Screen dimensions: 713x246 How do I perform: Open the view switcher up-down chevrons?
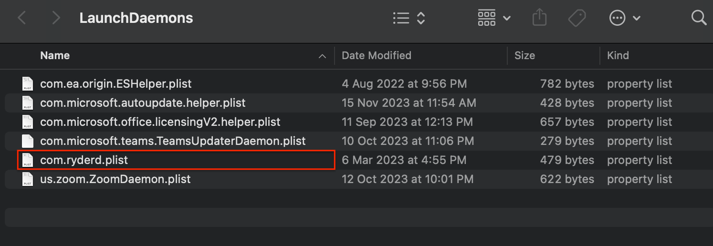421,18
